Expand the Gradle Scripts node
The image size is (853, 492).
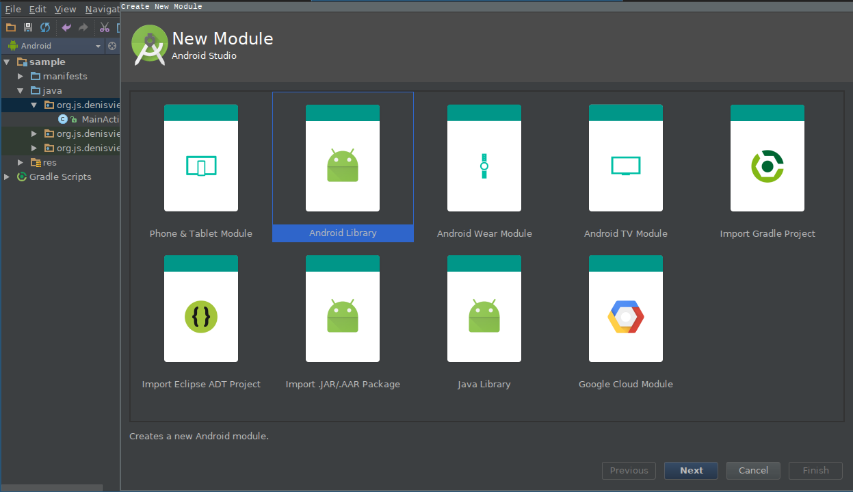[6, 177]
